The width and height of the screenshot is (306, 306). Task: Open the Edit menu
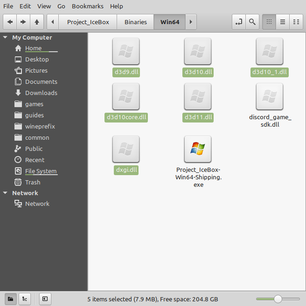(25, 6)
